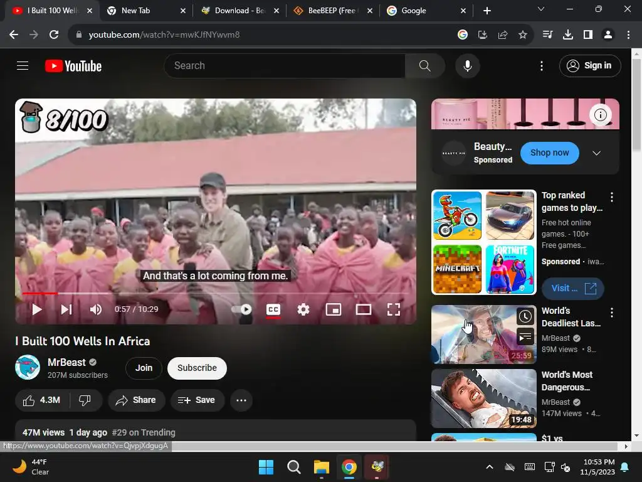The width and height of the screenshot is (642, 482).
Task: Switch to Download - BeeBEEP tab
Action: [x=240, y=11]
